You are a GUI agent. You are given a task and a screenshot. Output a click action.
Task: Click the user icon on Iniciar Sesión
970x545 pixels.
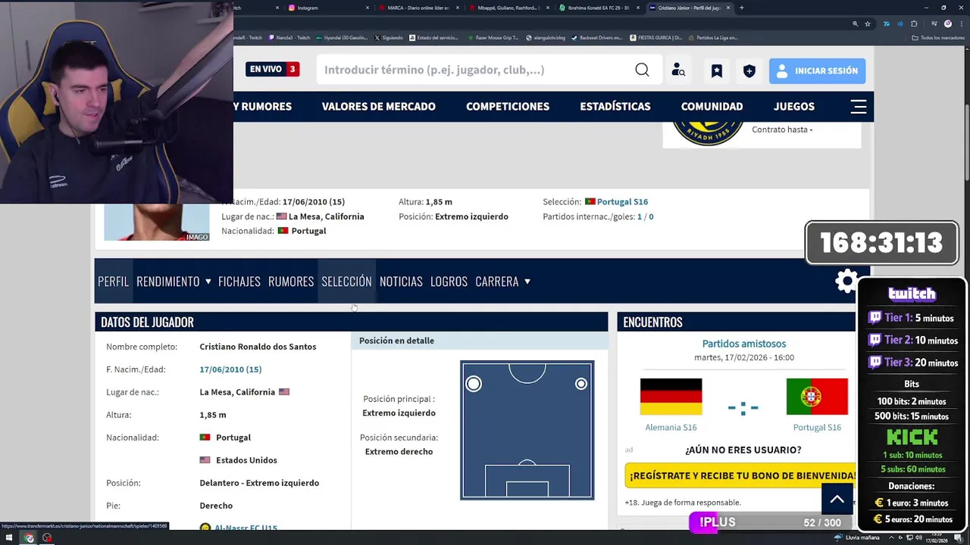[782, 70]
